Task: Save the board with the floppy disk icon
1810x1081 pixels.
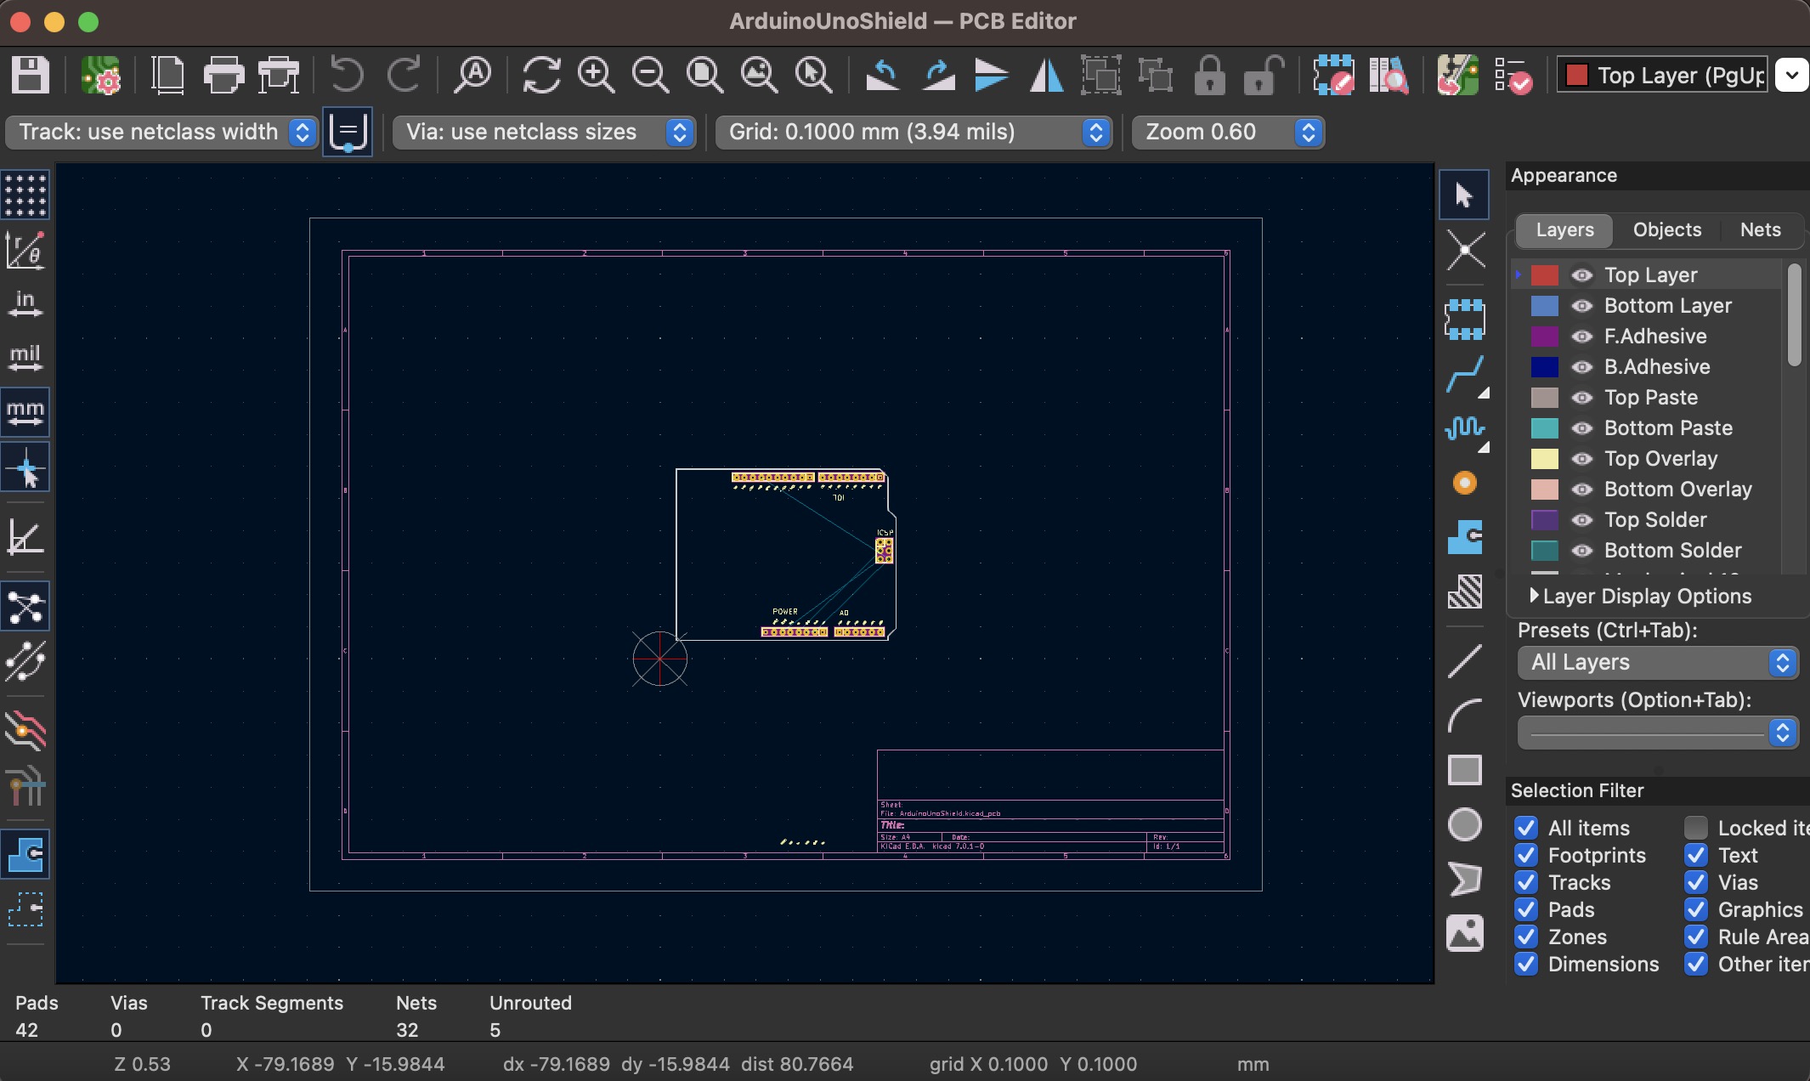Action: pyautogui.click(x=31, y=76)
